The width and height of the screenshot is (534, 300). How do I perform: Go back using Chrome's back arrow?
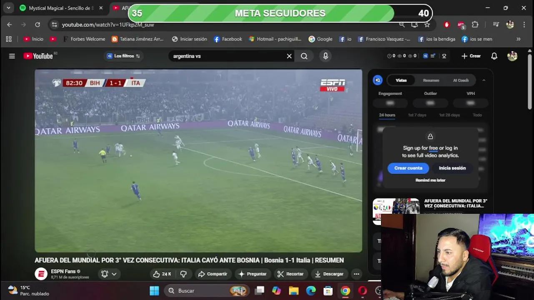(x=10, y=25)
